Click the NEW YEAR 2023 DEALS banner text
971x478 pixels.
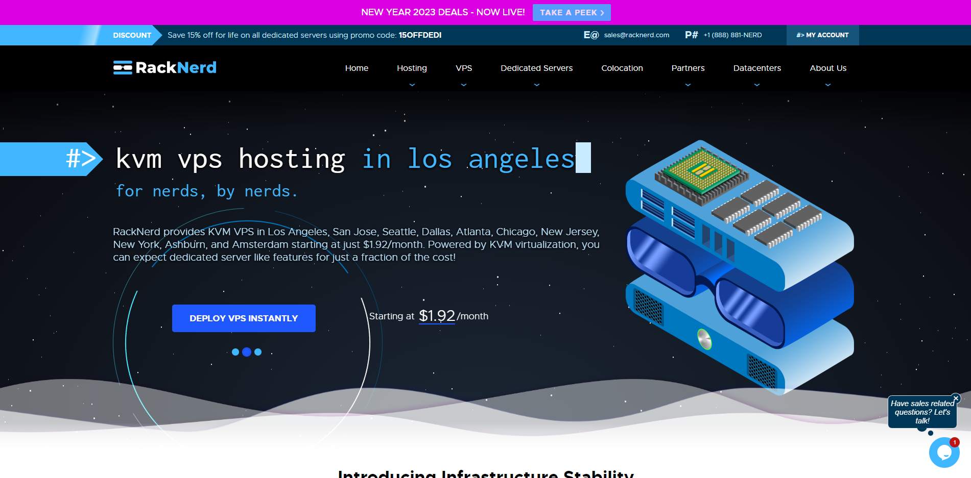(x=443, y=12)
